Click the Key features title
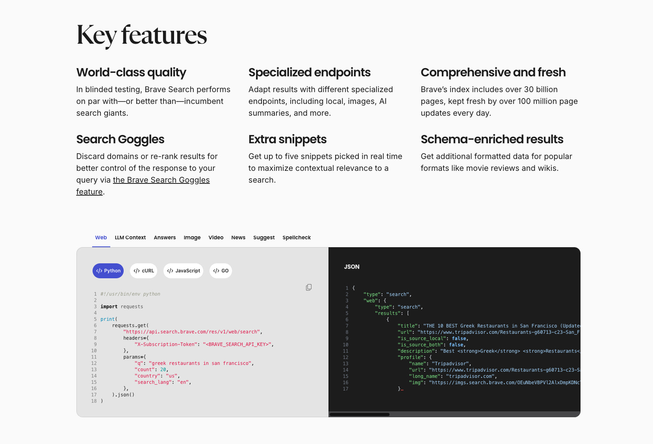 [142, 35]
